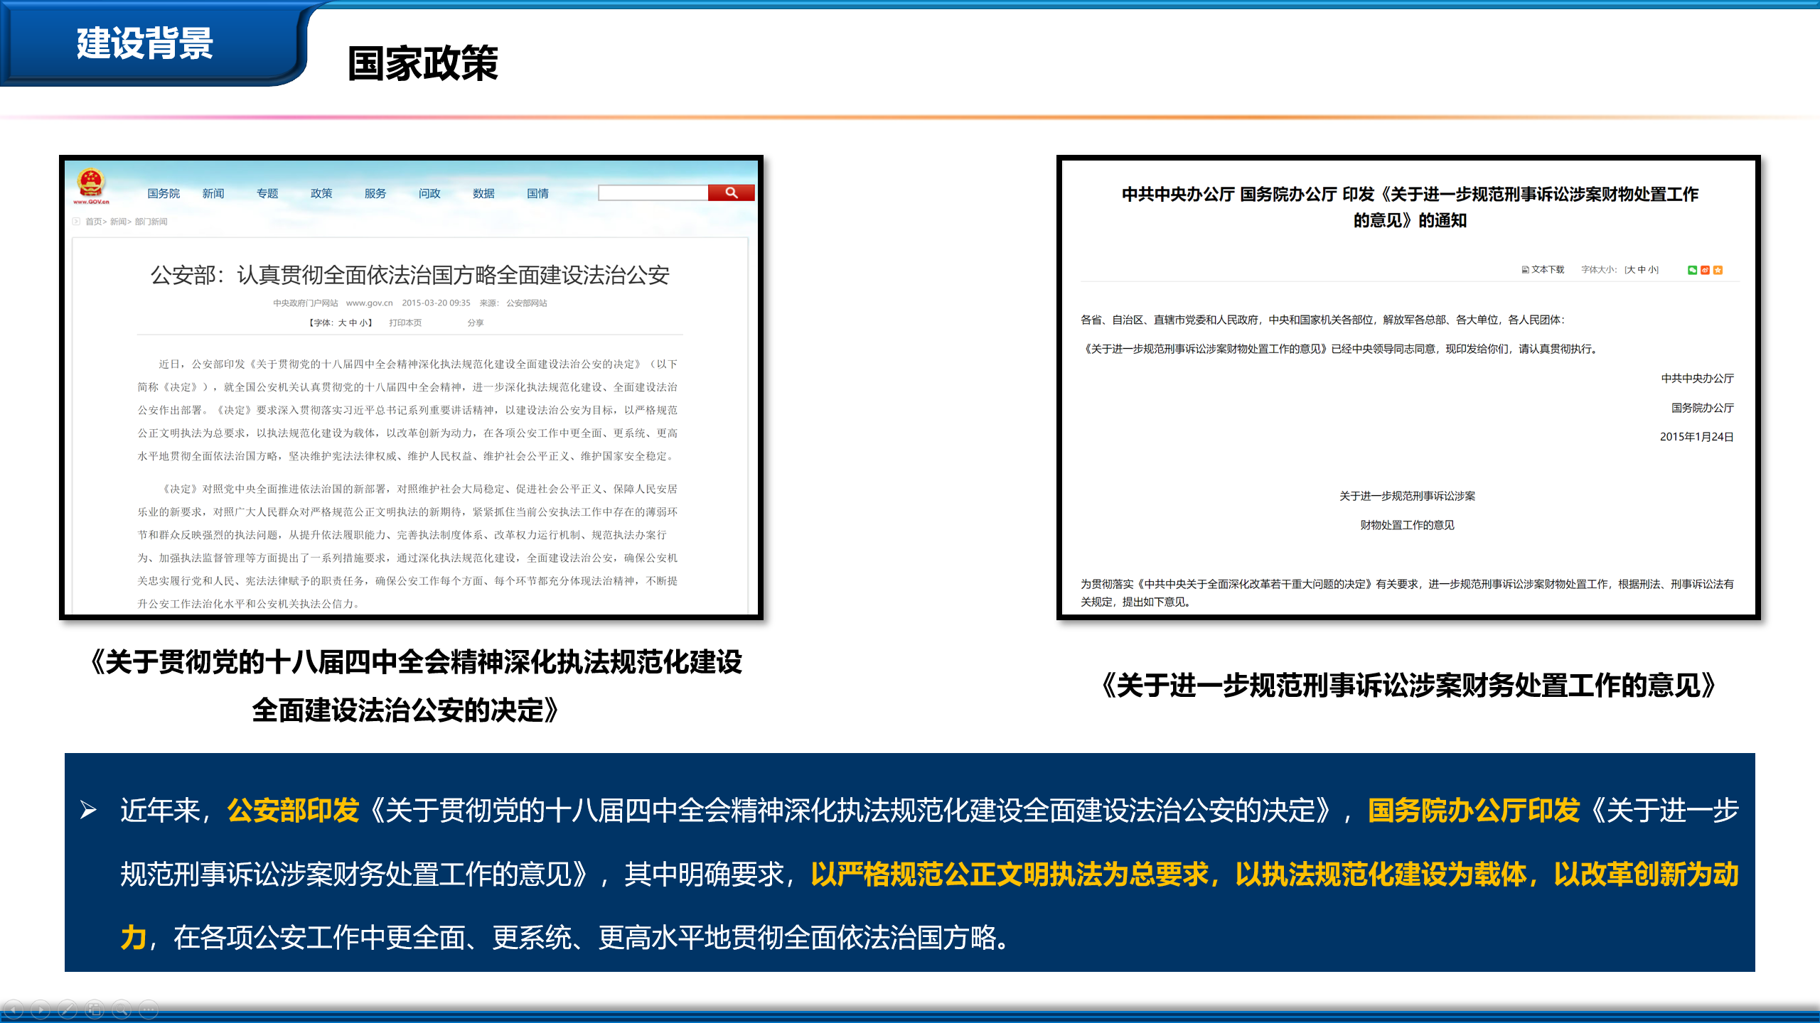Image resolution: width=1820 pixels, height=1023 pixels.
Task: Select the 数据 navigation menu item
Action: (x=483, y=193)
